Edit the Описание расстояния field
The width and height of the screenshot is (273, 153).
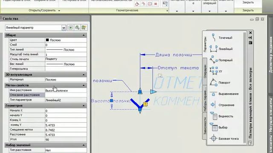[x=66, y=95]
